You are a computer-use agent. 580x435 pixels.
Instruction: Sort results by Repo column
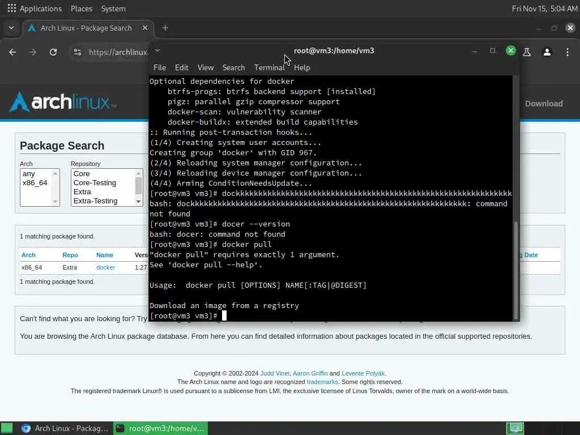[x=70, y=255]
